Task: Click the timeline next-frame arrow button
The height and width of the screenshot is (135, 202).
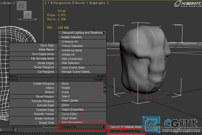Action: point(15,130)
